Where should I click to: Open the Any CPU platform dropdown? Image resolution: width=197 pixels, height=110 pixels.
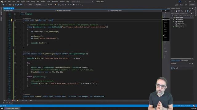pyautogui.click(x=41, y=5)
